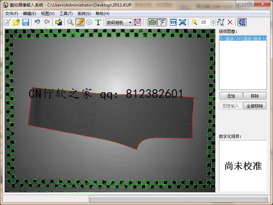Undo the last action

tap(37, 22)
